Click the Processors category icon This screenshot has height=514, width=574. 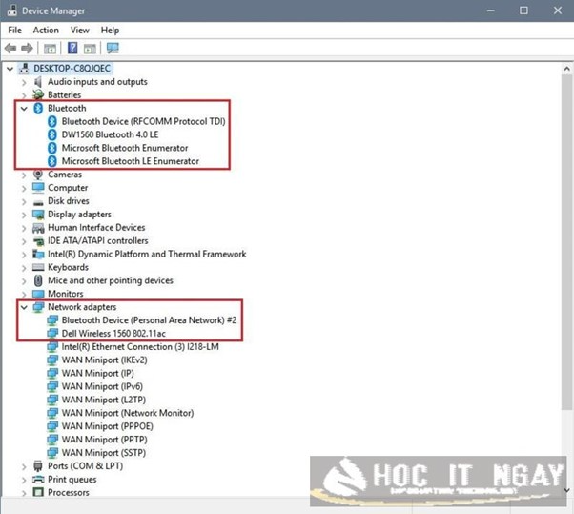point(38,492)
